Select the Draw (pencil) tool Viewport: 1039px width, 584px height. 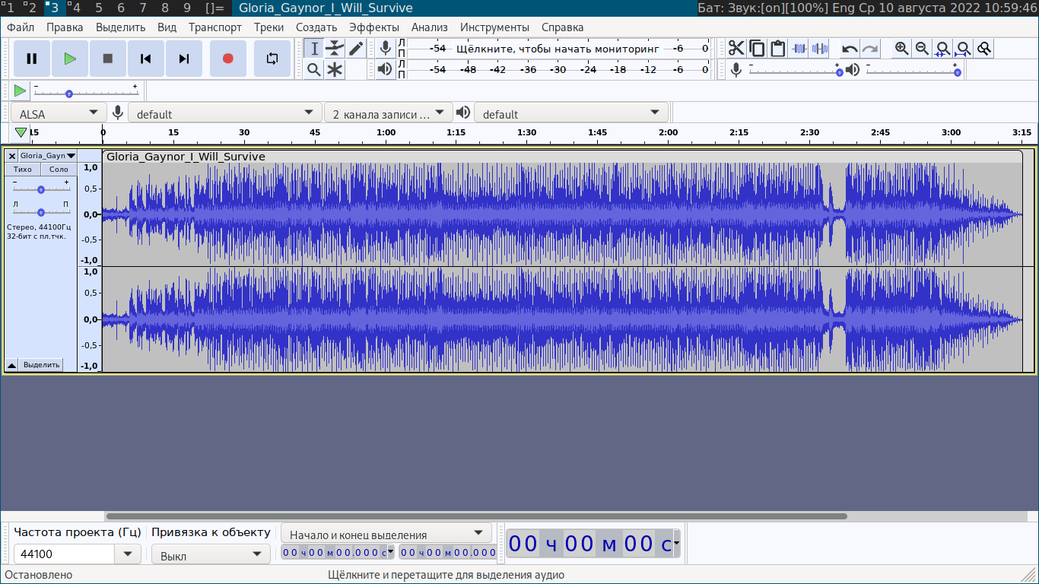click(x=356, y=49)
